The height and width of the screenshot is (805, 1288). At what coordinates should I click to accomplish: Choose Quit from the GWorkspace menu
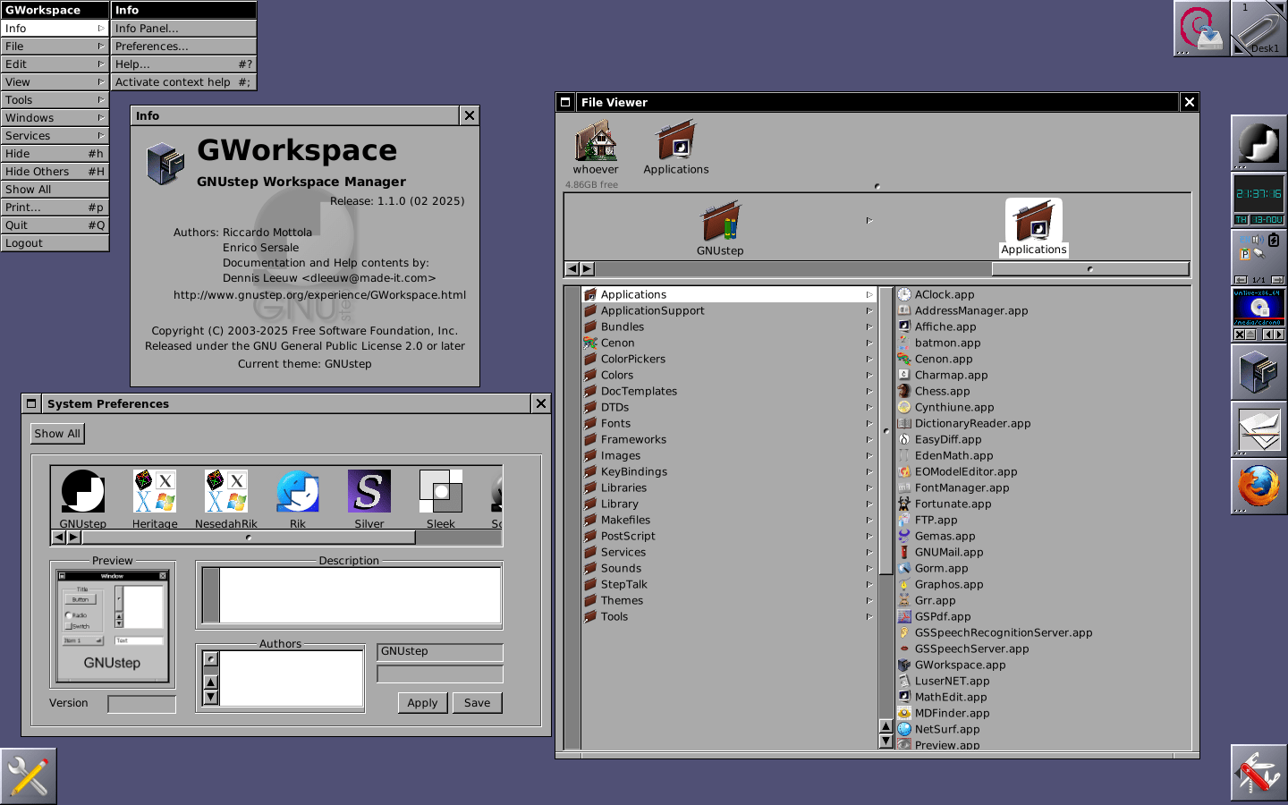pos(55,225)
